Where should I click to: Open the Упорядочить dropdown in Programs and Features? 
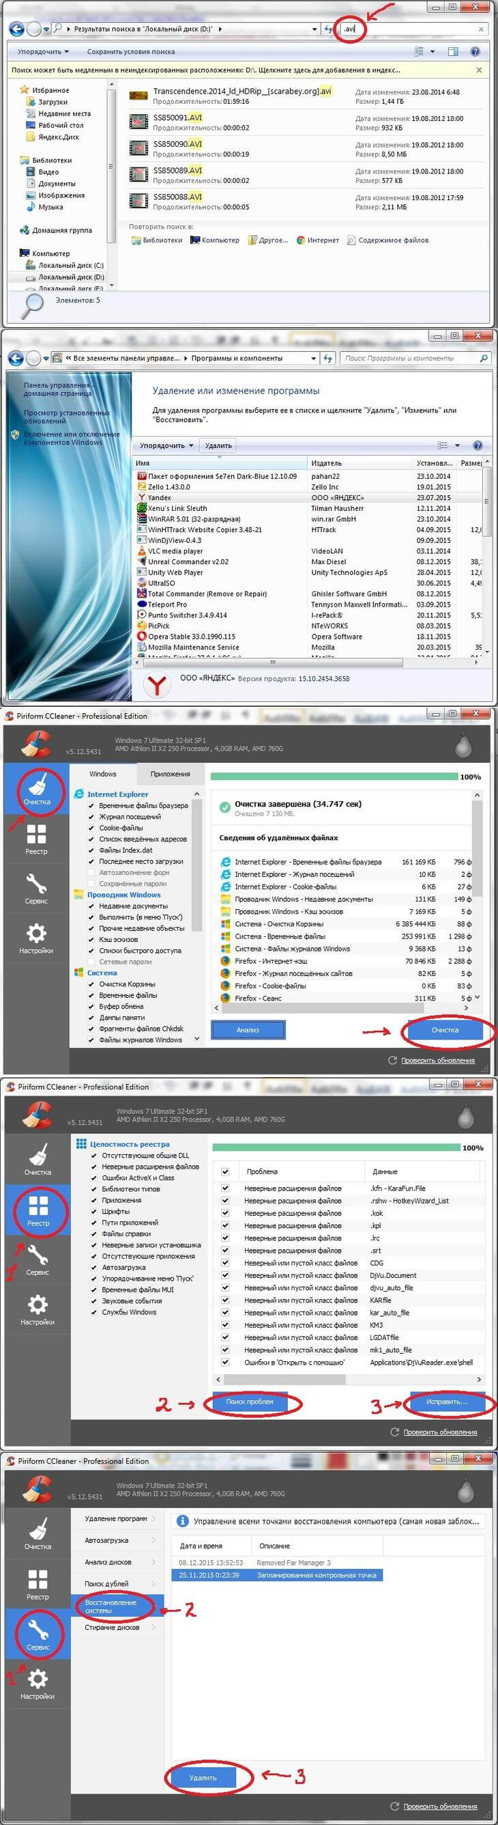tap(166, 445)
